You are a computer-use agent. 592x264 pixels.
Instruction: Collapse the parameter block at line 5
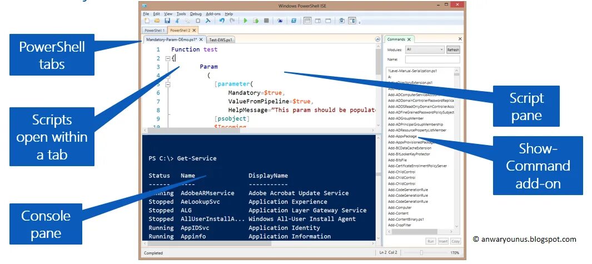(168, 84)
